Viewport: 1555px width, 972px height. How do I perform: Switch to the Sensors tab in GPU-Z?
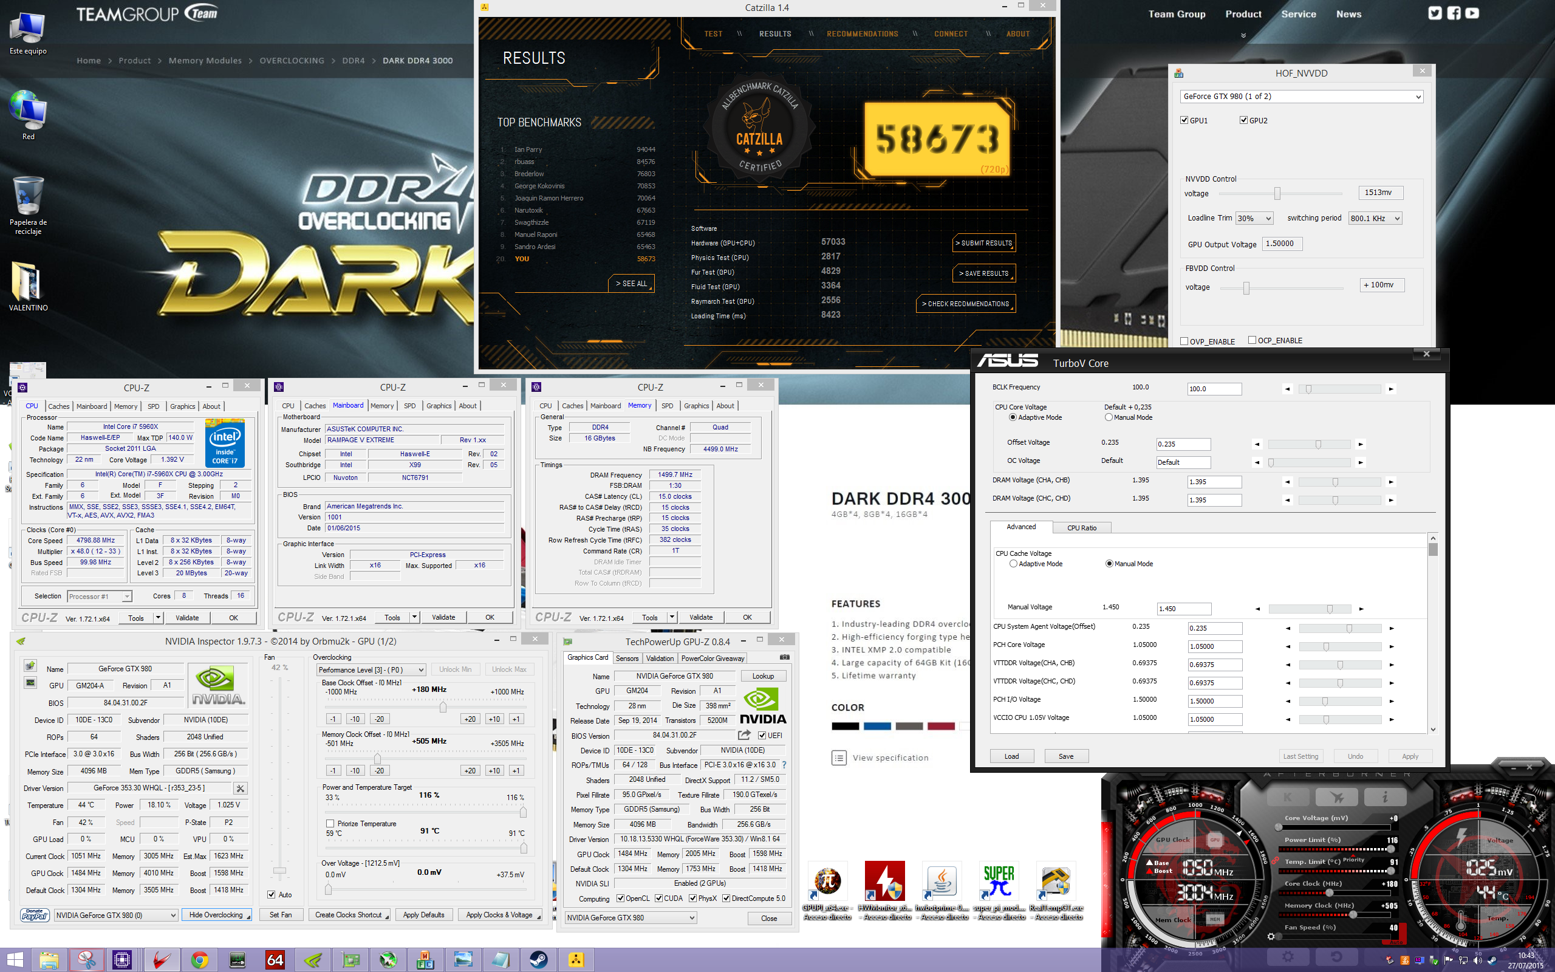click(626, 659)
